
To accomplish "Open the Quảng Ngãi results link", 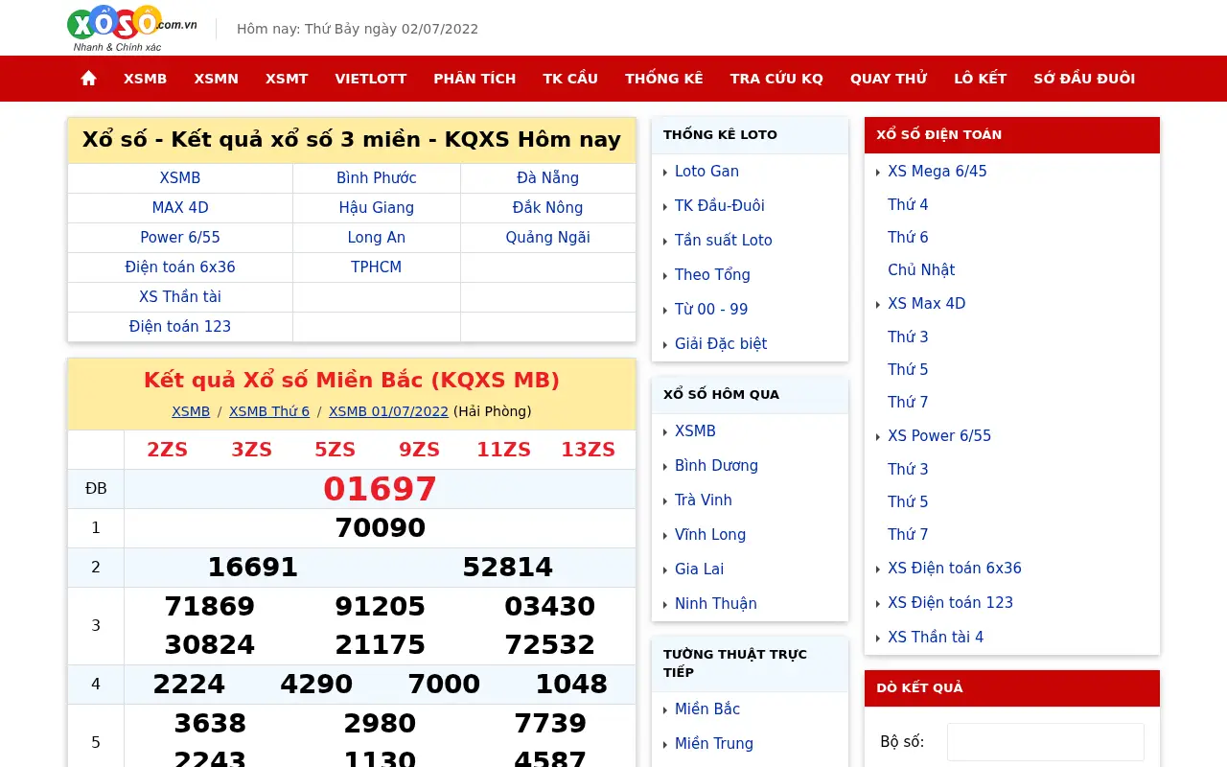I will coord(547,238).
